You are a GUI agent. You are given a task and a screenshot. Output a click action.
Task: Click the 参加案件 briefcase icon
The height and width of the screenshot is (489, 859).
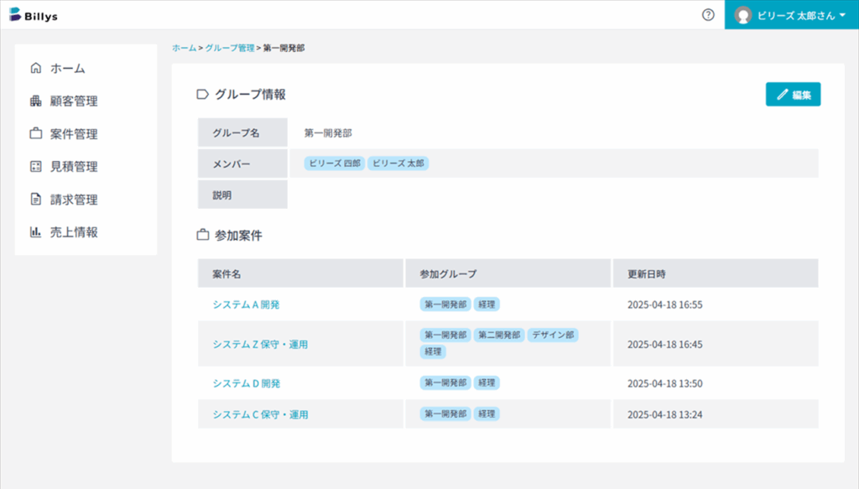(203, 235)
